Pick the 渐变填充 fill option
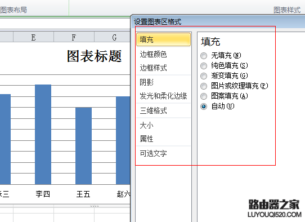Viewport: 305px width, 222px height. tap(204, 76)
